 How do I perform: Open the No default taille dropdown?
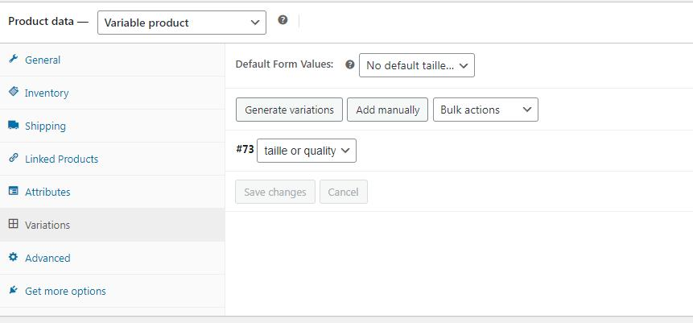[x=416, y=65]
